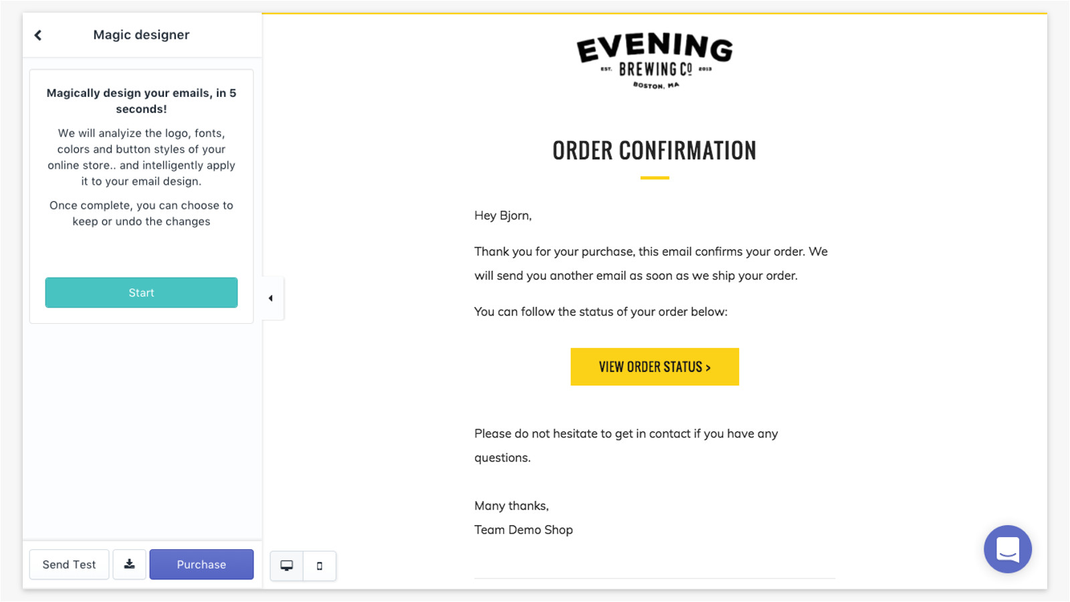
Task: Click the Start button
Action: pyautogui.click(x=141, y=292)
